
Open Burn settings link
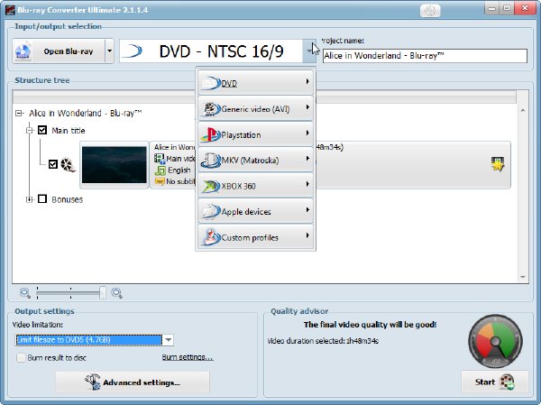[188, 357]
